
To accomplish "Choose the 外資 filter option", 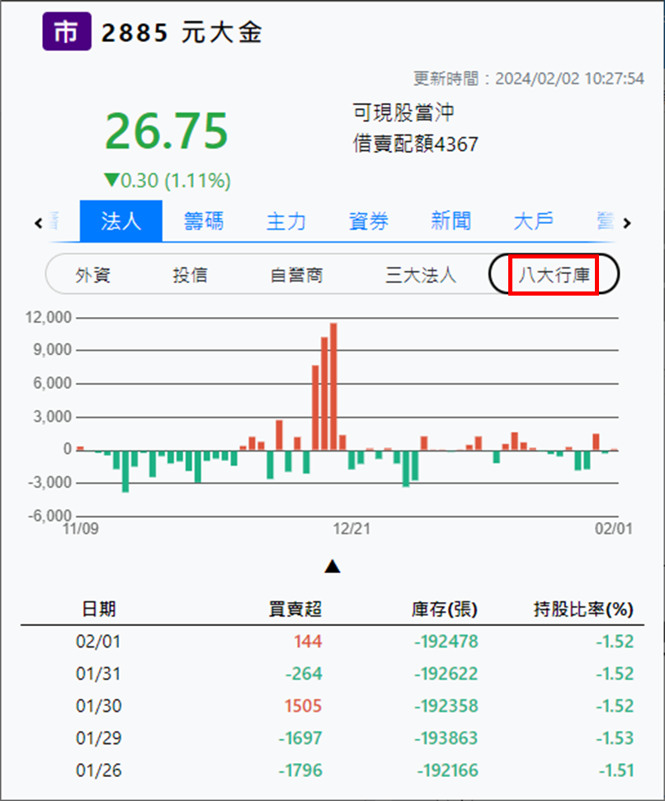I will (93, 275).
